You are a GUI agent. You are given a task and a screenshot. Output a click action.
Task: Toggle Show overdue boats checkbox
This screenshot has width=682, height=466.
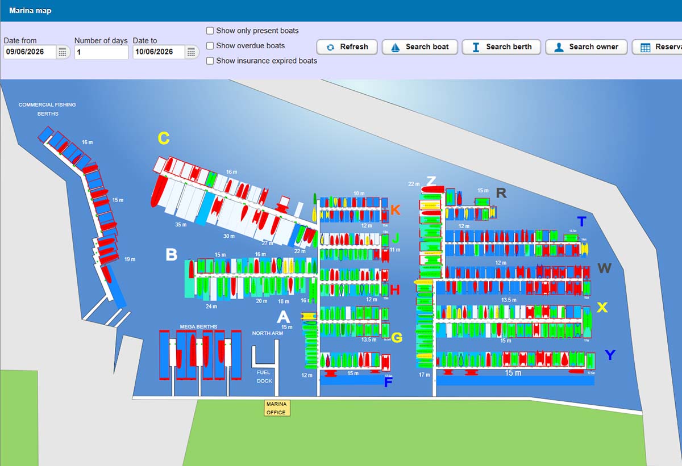point(210,45)
